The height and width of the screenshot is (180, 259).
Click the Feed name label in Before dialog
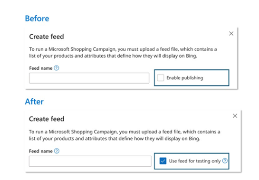(41, 68)
